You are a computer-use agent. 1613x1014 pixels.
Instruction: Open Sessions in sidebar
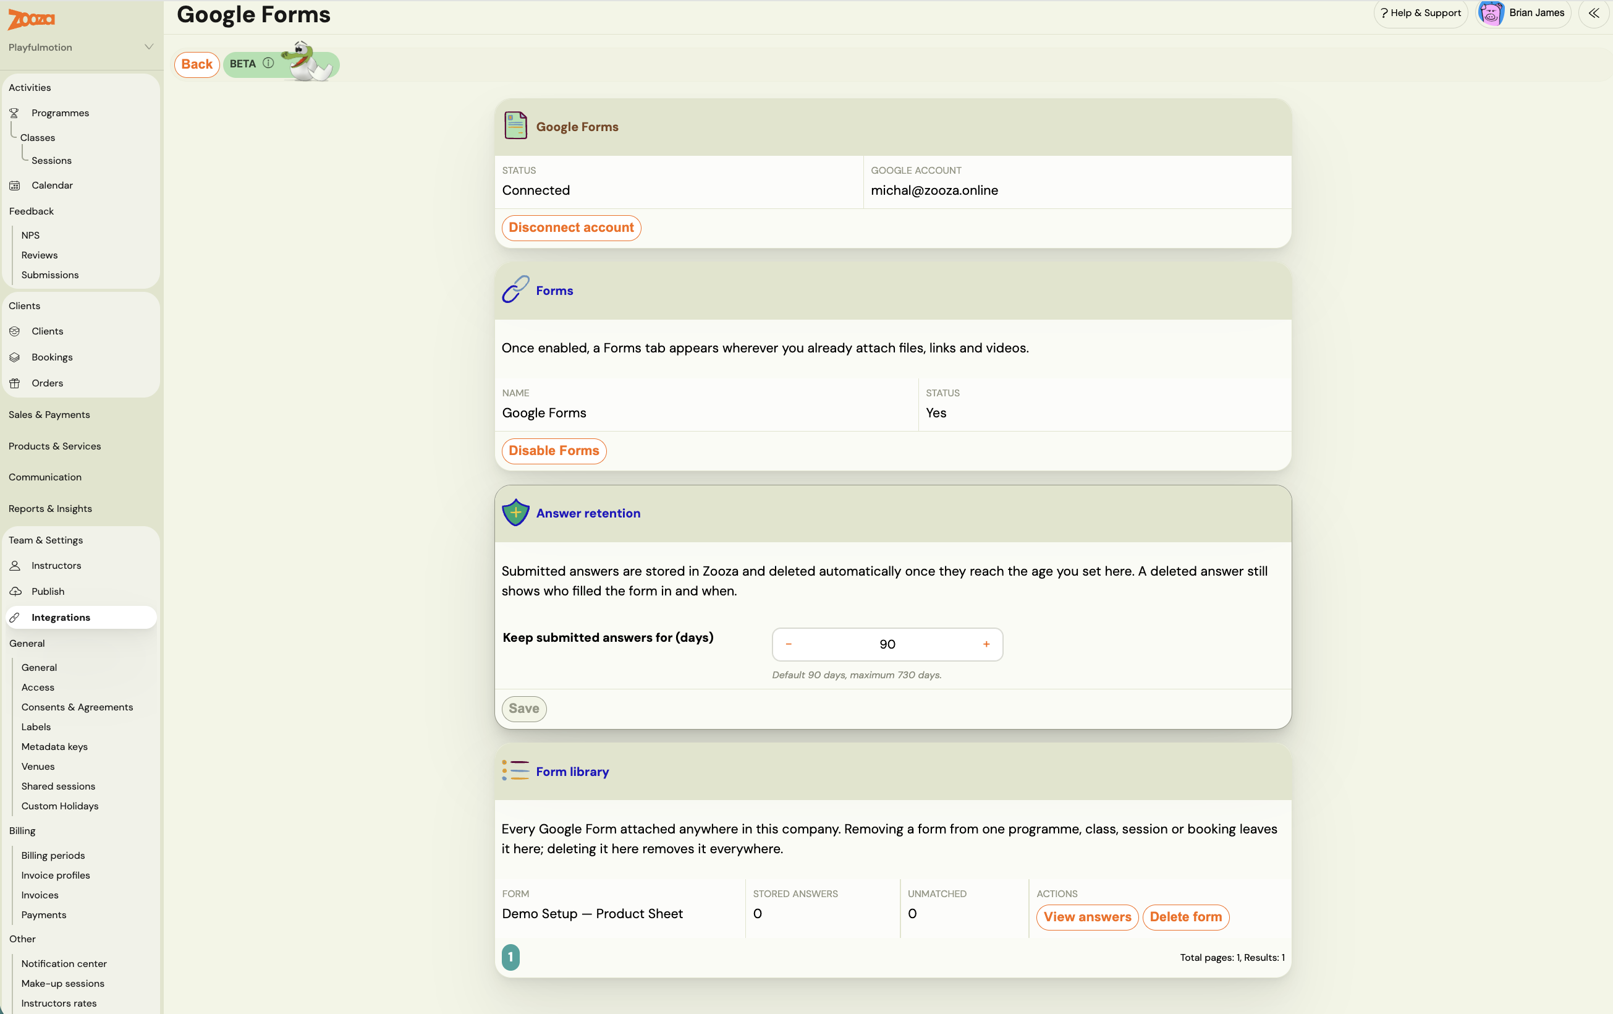click(x=51, y=160)
